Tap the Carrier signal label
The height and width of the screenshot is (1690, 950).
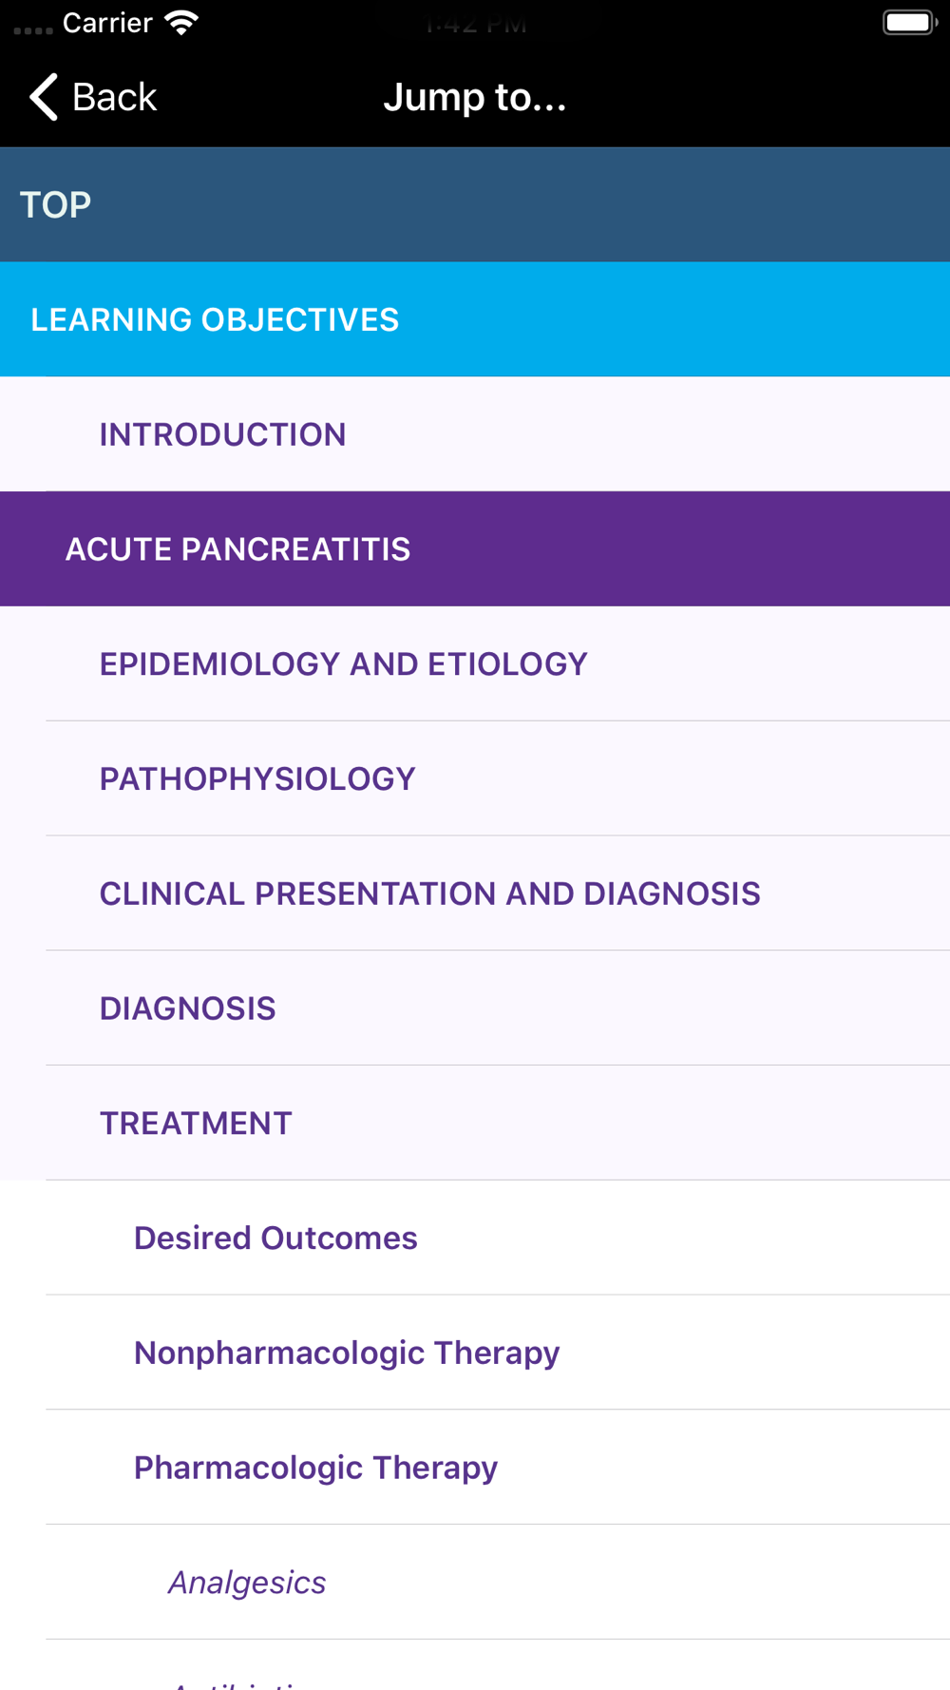click(107, 23)
